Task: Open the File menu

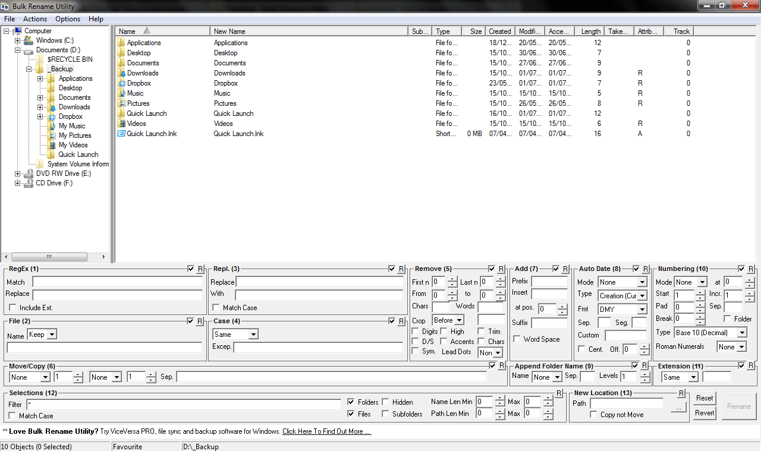Action: tap(10, 19)
